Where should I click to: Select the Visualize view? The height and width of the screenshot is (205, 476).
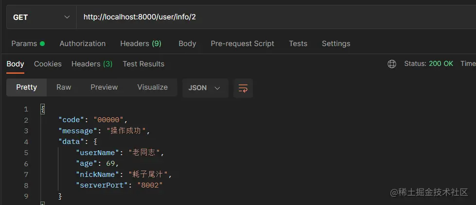click(152, 87)
